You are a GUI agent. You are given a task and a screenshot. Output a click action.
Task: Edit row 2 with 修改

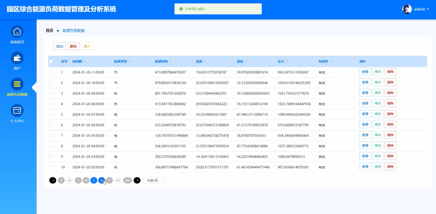click(378, 82)
